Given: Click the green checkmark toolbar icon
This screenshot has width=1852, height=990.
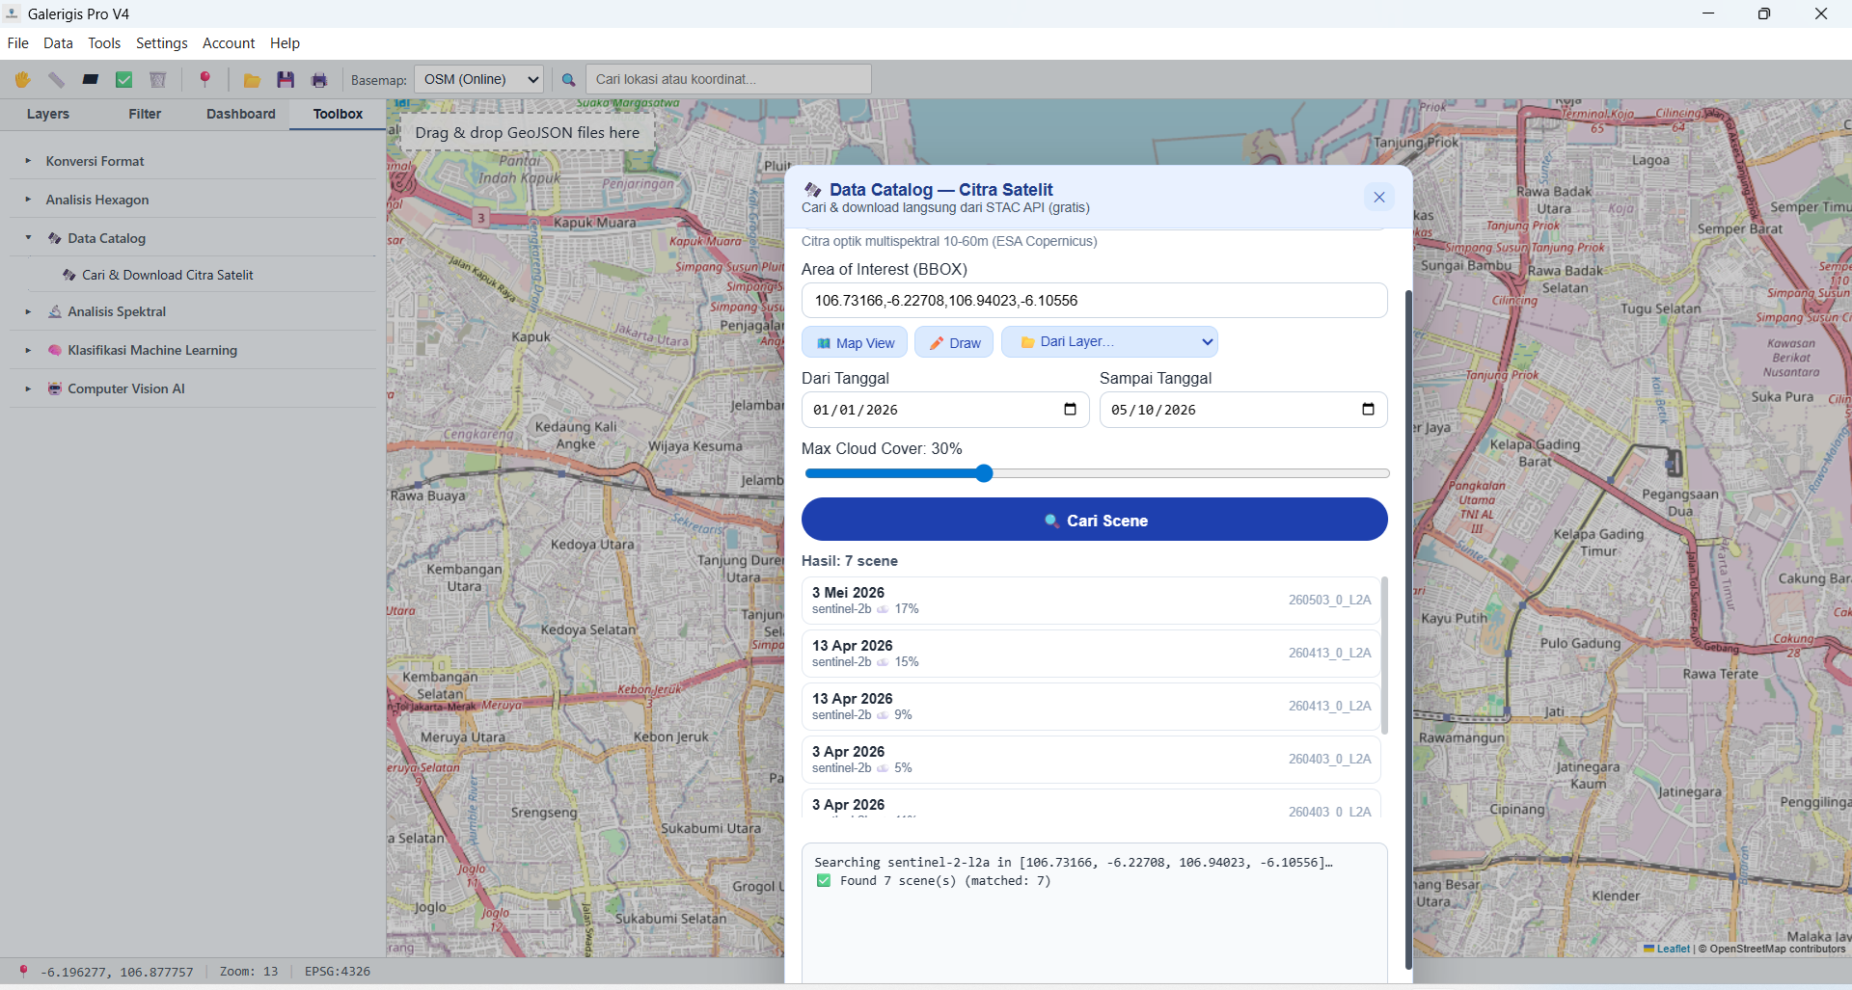Looking at the screenshot, I should tap(124, 80).
